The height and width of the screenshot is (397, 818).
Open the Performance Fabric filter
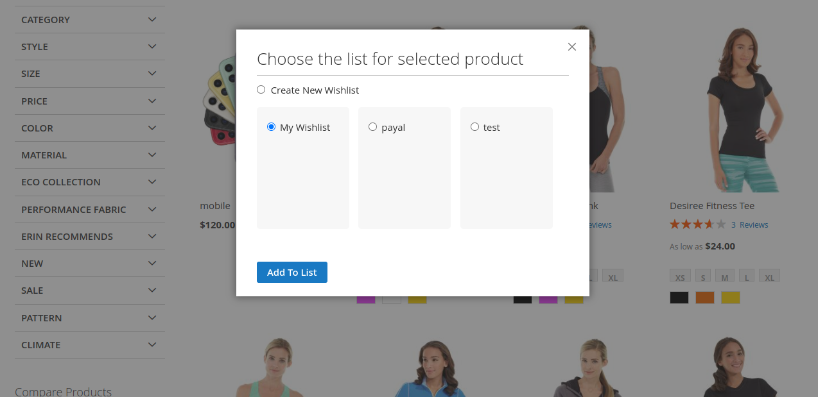click(x=90, y=209)
